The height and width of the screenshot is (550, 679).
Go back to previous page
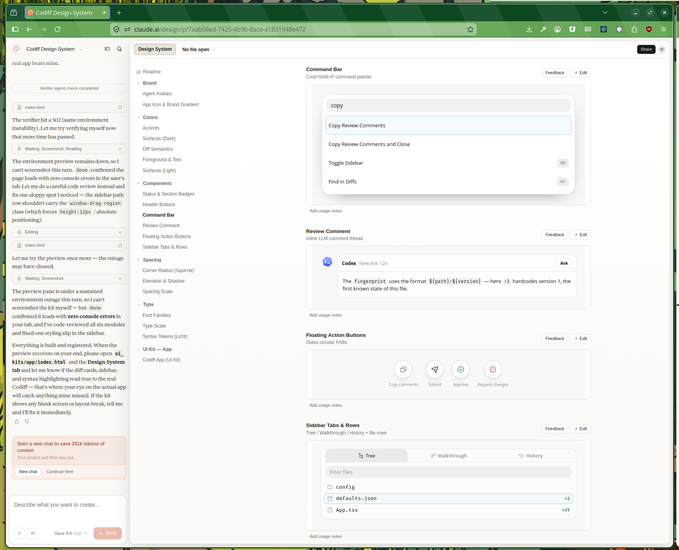(x=29, y=29)
